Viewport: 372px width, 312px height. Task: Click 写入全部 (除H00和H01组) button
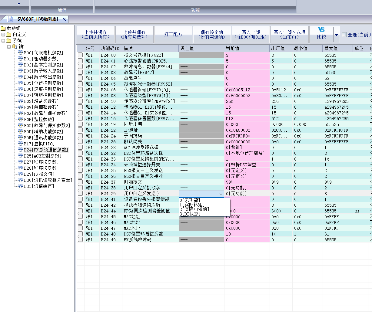click(251, 35)
